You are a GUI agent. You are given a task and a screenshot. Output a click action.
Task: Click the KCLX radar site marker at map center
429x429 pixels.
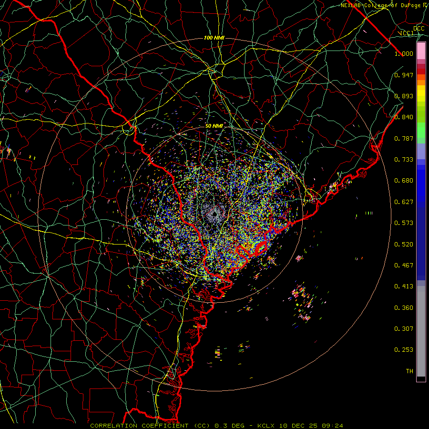[x=215, y=214]
